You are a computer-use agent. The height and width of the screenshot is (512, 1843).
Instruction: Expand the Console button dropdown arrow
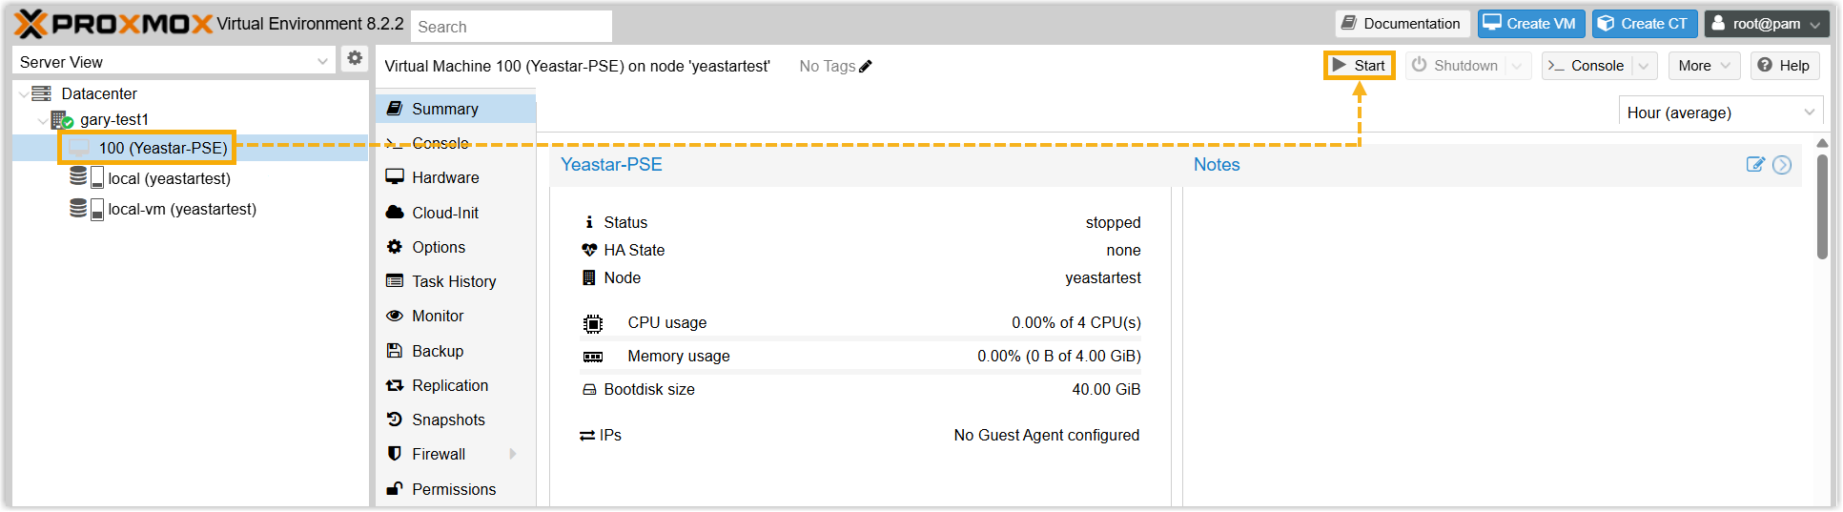point(1644,66)
